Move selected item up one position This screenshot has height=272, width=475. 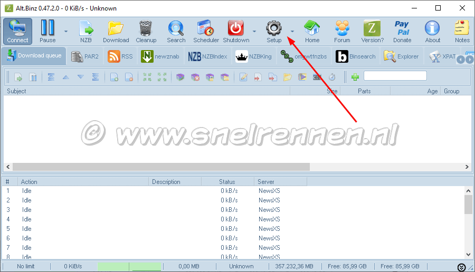point(66,77)
